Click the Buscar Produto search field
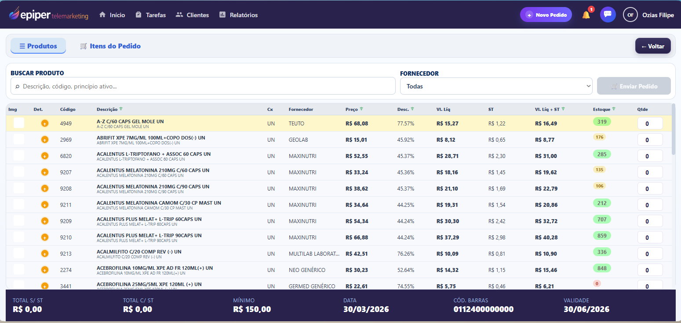The width and height of the screenshot is (681, 323). tap(203, 86)
